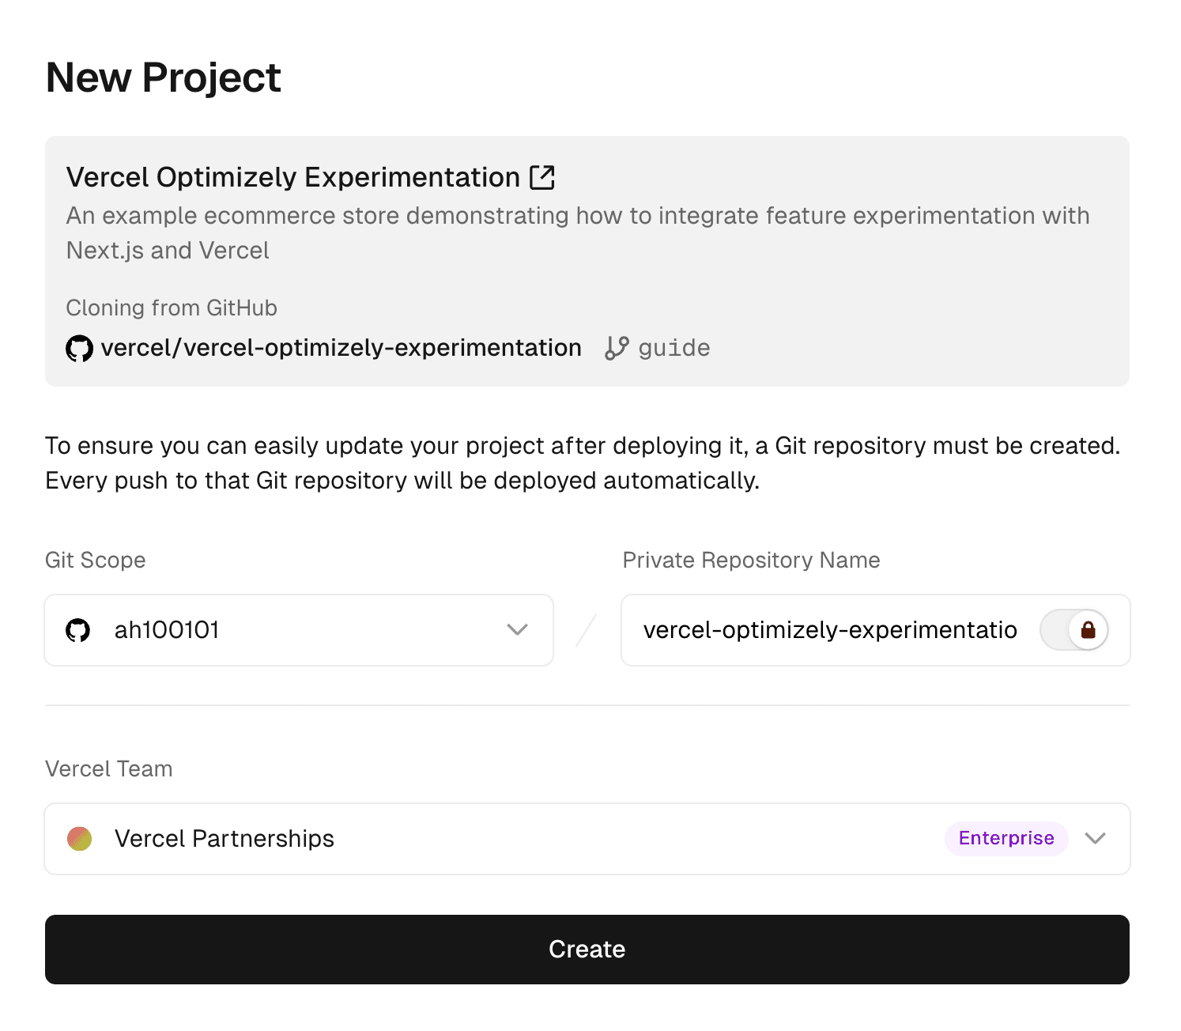Select the ah100101 account name

[x=167, y=630]
